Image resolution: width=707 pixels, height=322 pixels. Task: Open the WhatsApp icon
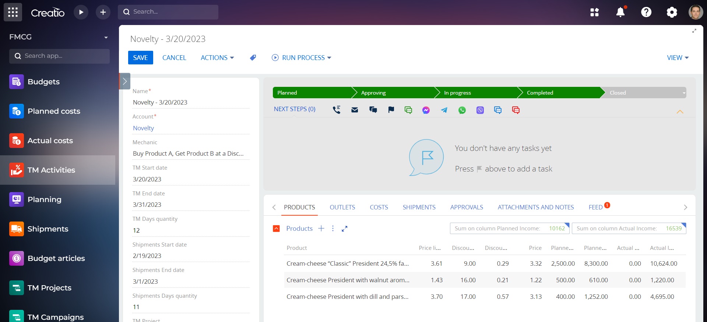(x=462, y=110)
